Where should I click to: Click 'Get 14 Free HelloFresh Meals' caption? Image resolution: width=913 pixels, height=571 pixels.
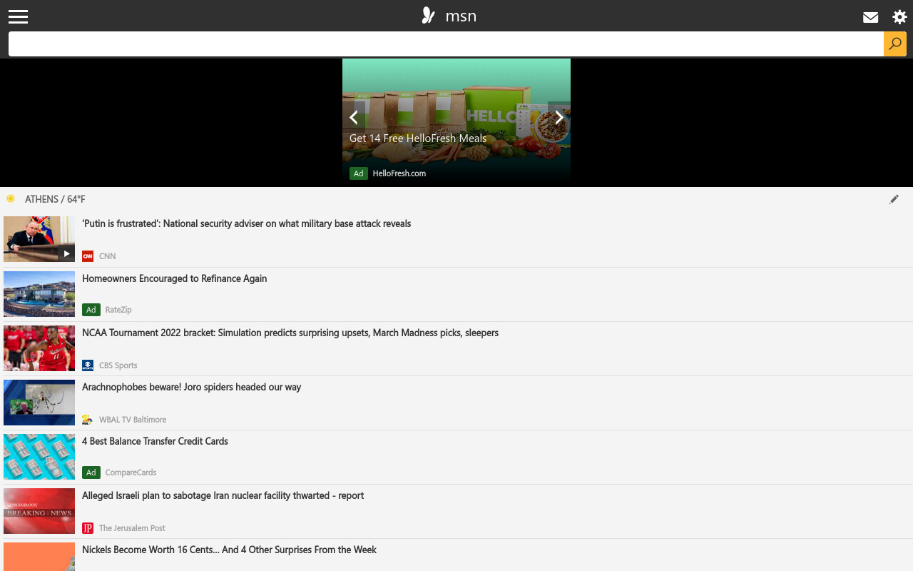418,138
